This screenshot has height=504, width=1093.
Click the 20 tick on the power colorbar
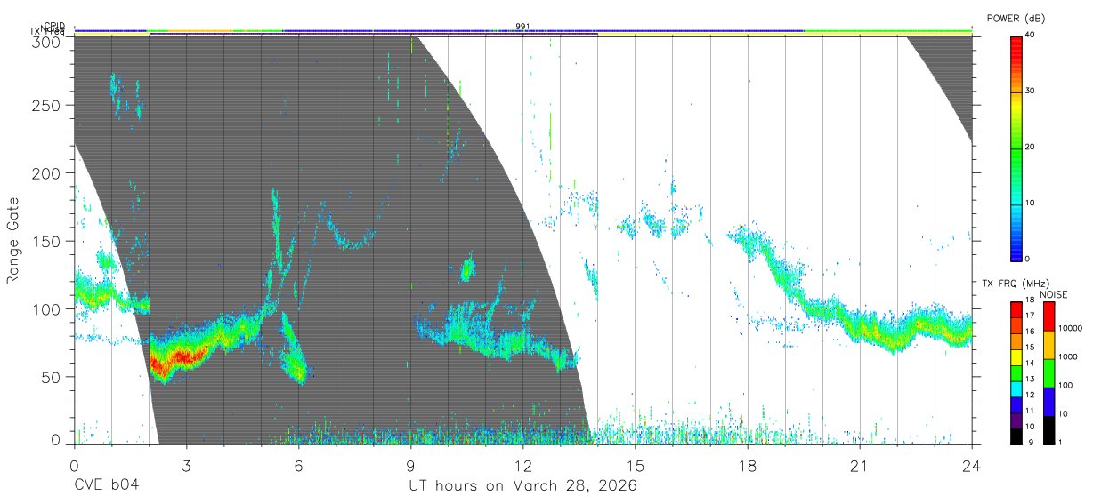1031,147
